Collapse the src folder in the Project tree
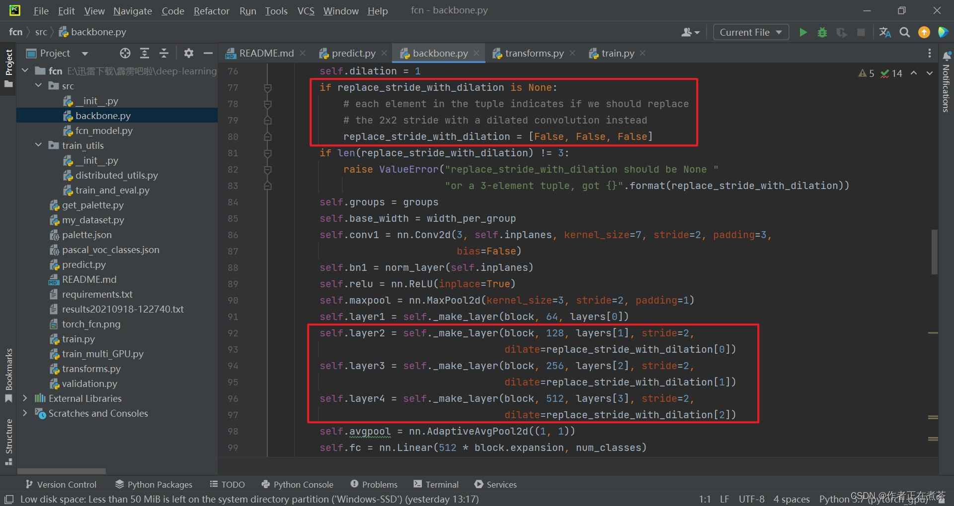 (38, 85)
